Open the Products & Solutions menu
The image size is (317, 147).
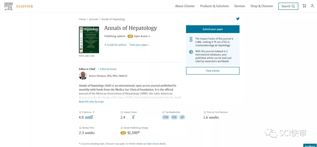214,6
